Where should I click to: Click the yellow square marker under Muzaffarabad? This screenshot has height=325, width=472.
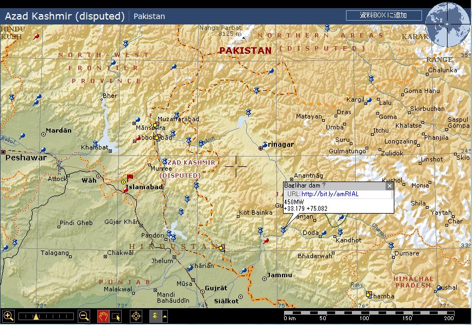(156, 124)
